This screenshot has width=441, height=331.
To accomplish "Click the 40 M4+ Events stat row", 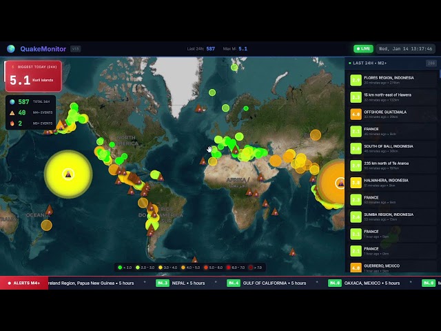I will 30,112.
